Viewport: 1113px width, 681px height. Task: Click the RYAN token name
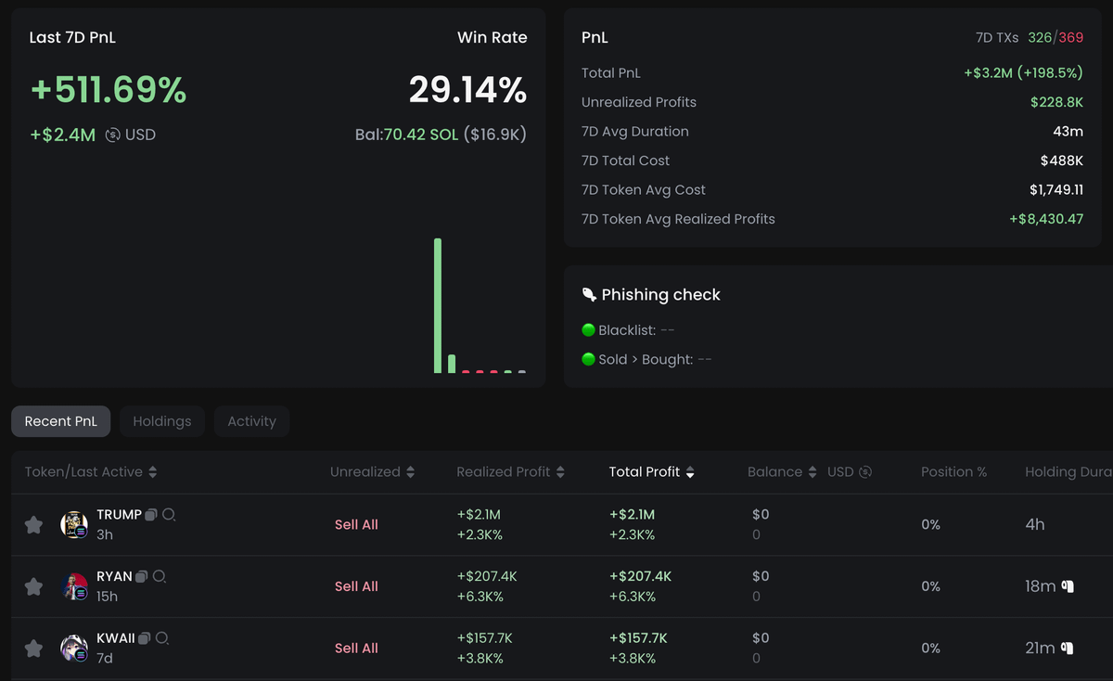coord(114,577)
